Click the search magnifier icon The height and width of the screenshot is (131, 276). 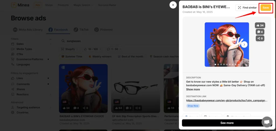pos(63,41)
